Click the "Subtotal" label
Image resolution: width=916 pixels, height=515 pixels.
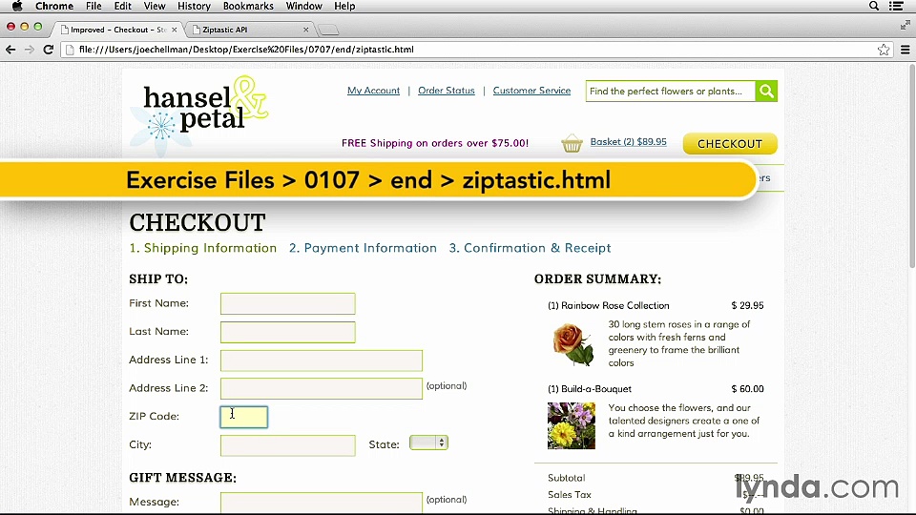(x=566, y=478)
